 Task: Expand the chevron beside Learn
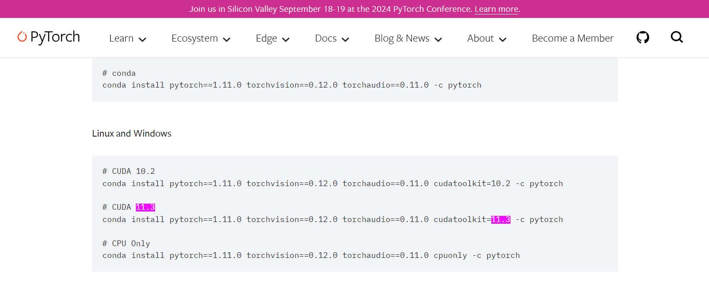pos(142,39)
